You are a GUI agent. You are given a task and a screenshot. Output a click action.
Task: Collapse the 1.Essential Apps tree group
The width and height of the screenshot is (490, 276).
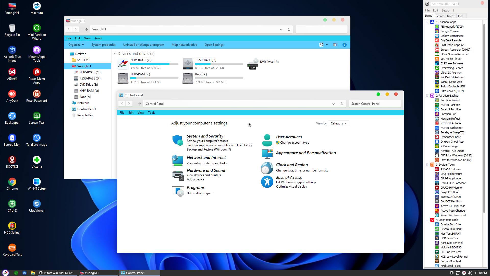(427, 22)
